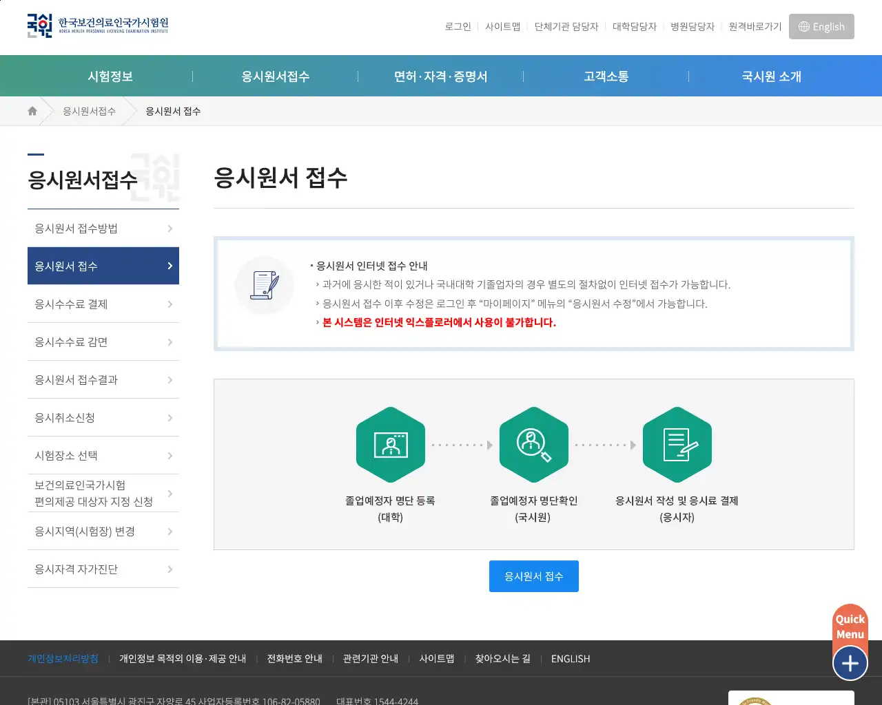
Task: Select 응시원서 접수결과 sidebar item
Action: click(x=103, y=380)
